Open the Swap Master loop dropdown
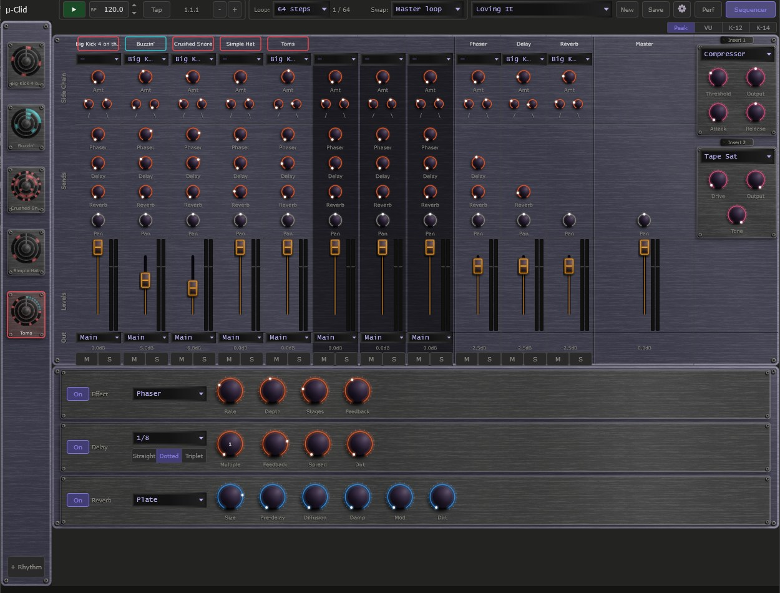780x593 pixels. pos(428,9)
